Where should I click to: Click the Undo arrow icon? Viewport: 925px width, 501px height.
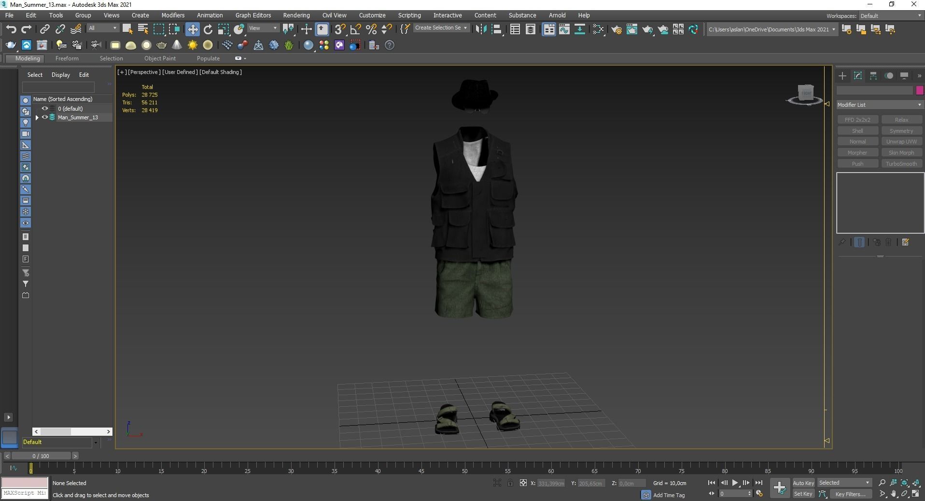pos(11,29)
